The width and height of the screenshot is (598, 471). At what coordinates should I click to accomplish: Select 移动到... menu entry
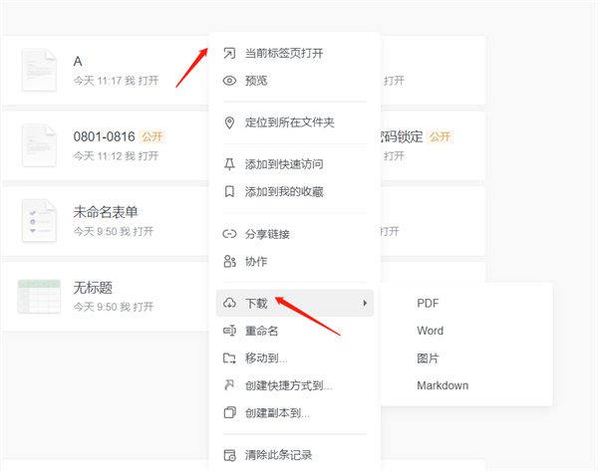266,357
